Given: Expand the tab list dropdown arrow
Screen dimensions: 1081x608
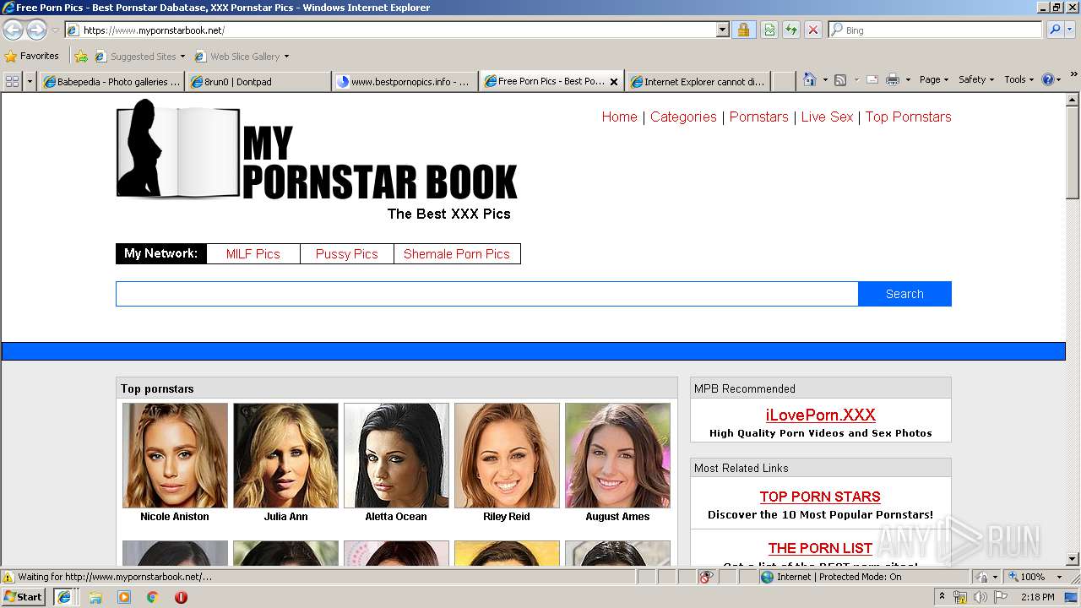Looking at the screenshot, I should click(x=30, y=81).
